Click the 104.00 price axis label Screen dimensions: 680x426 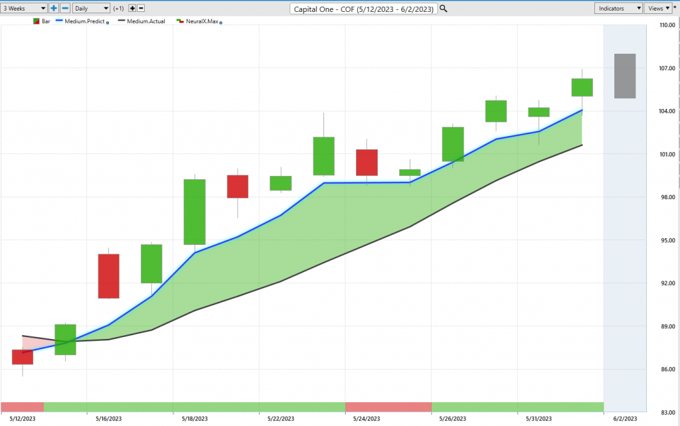pyautogui.click(x=667, y=111)
